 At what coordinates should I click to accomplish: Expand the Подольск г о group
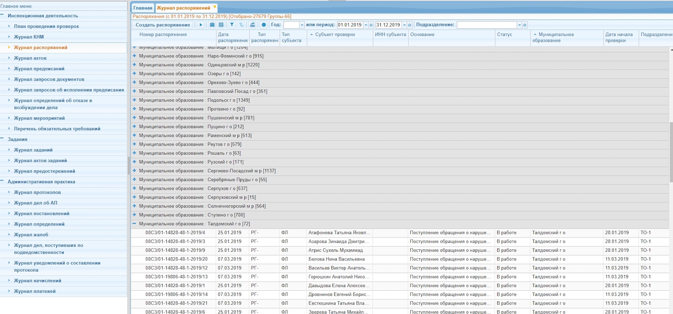(x=134, y=100)
